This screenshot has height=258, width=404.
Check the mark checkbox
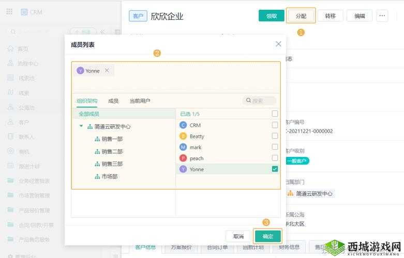pyautogui.click(x=275, y=147)
